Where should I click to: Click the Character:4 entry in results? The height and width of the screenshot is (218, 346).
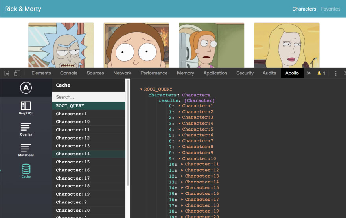point(197,124)
